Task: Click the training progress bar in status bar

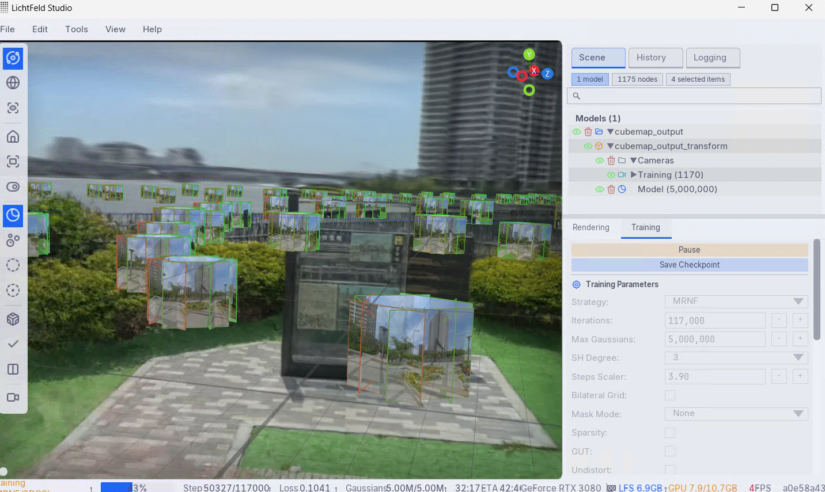Action: tap(137, 487)
